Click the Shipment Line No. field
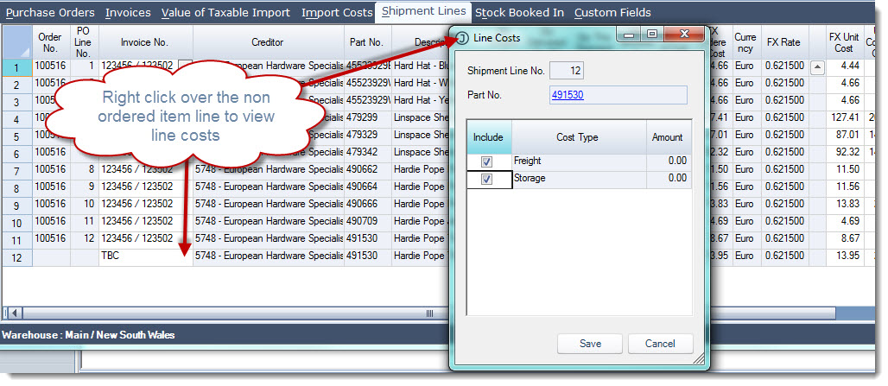 (567, 71)
